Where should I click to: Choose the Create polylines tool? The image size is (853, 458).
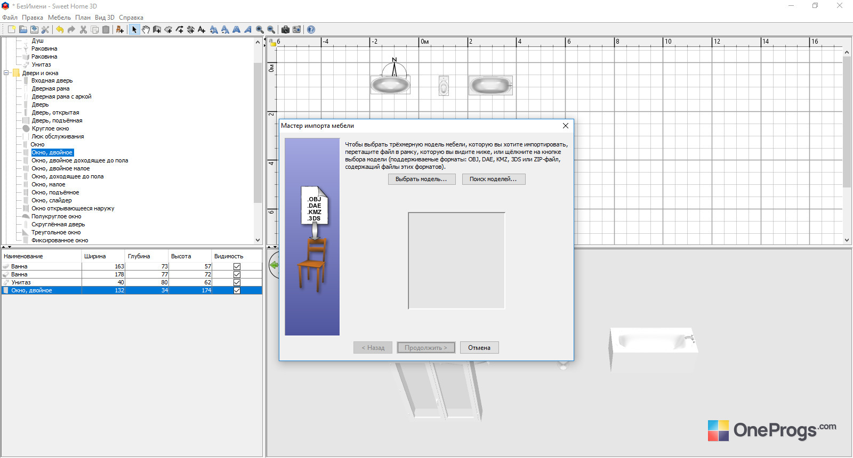click(x=179, y=30)
